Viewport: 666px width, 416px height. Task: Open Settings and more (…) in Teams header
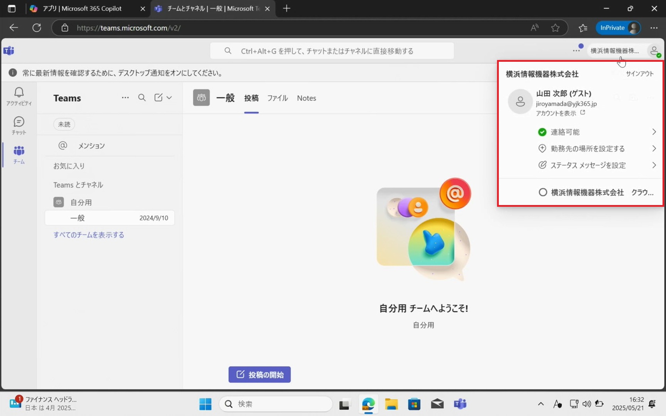click(x=576, y=51)
